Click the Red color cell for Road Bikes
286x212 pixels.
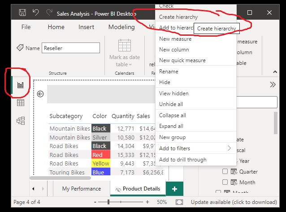click(x=101, y=155)
